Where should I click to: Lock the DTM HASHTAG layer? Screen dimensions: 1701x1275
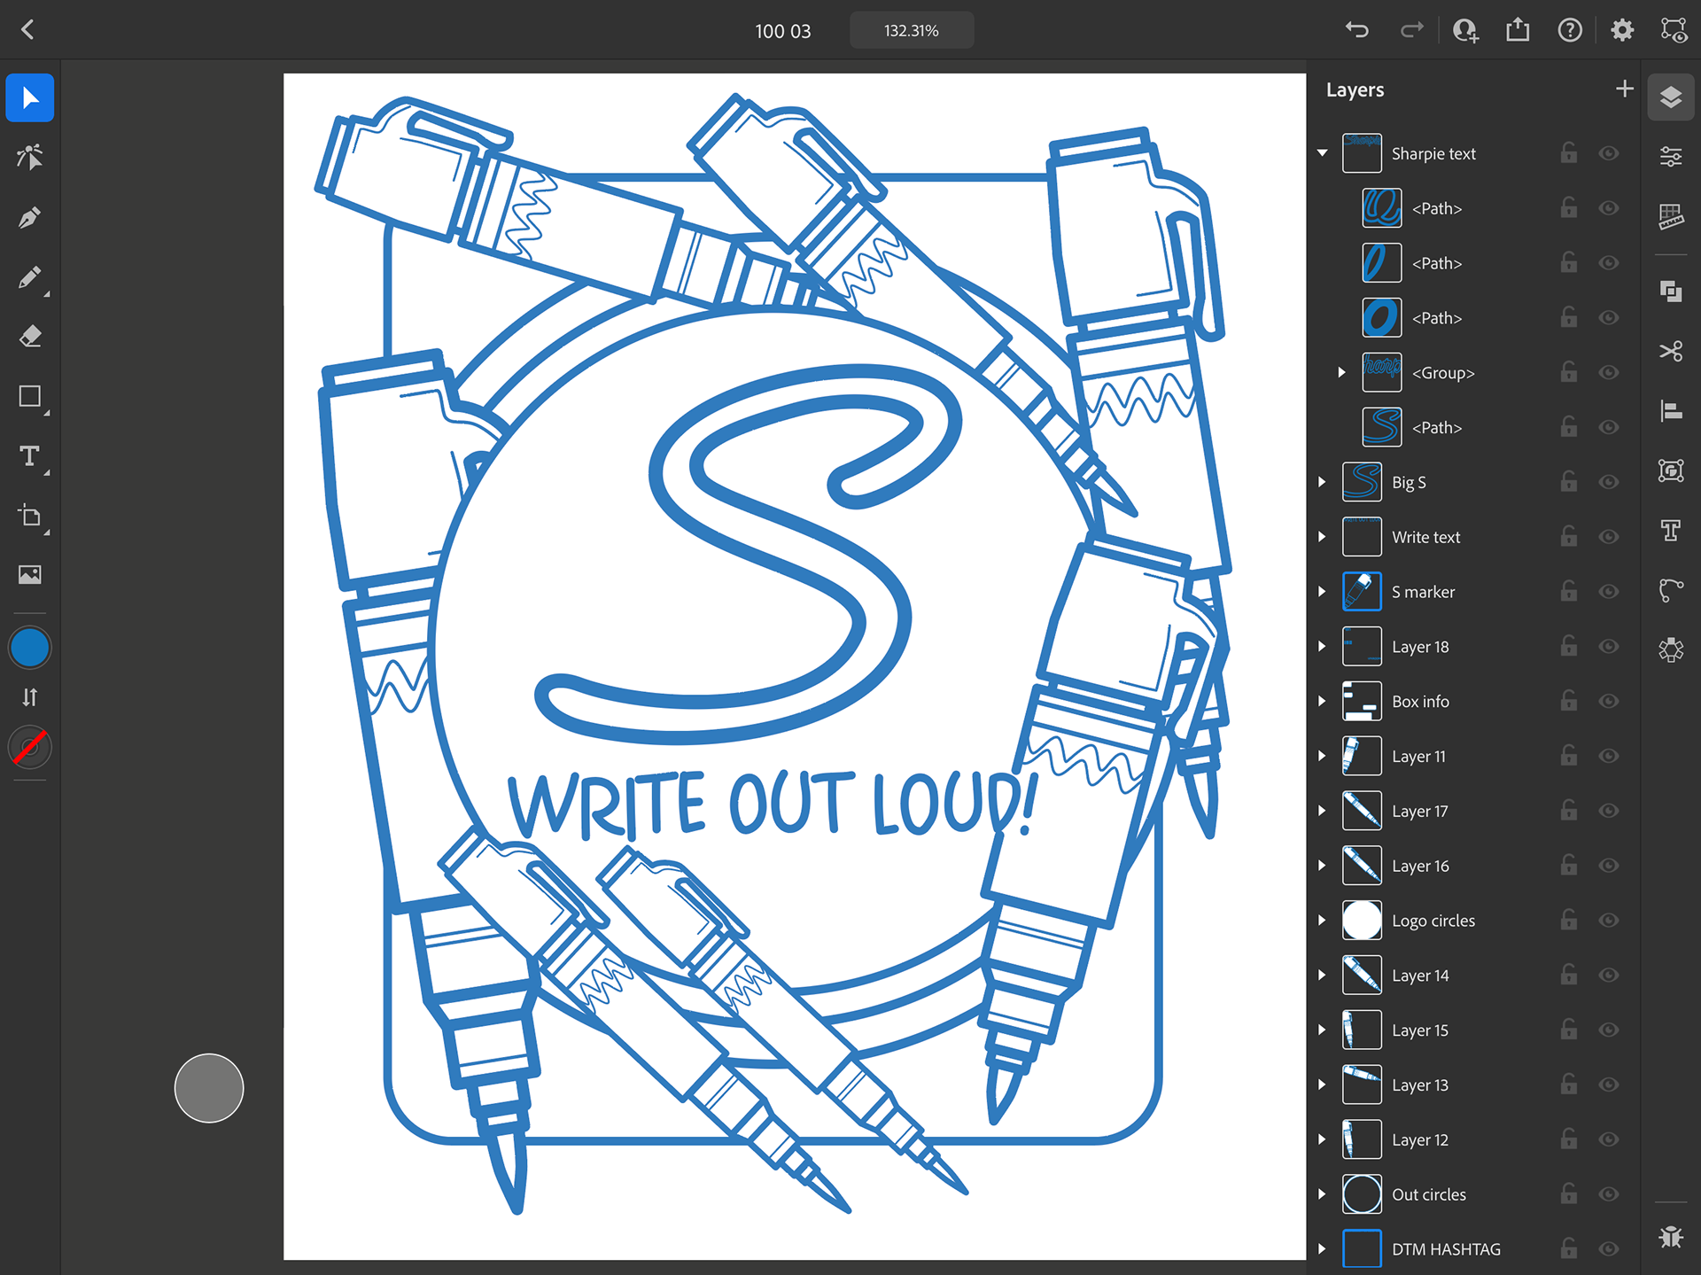coord(1568,1248)
